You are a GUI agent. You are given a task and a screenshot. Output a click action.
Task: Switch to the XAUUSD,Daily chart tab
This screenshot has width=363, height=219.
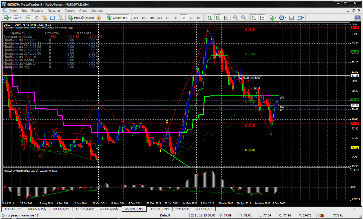pos(37,209)
